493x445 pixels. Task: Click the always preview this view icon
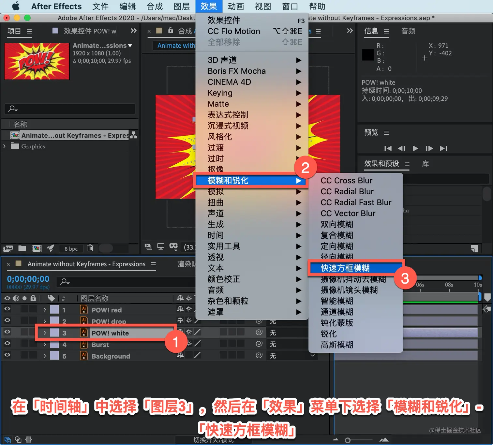148,247
